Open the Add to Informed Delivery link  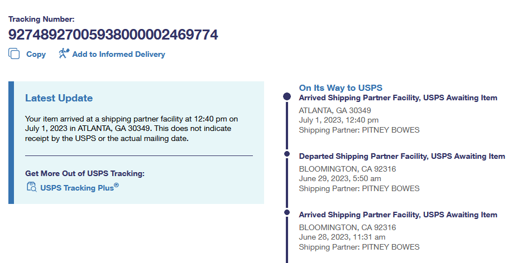pyautogui.click(x=118, y=55)
